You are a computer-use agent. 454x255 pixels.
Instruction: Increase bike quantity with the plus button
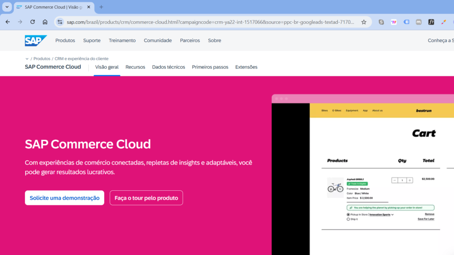coord(410,180)
